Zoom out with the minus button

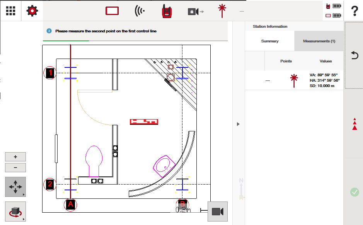[x=15, y=168]
